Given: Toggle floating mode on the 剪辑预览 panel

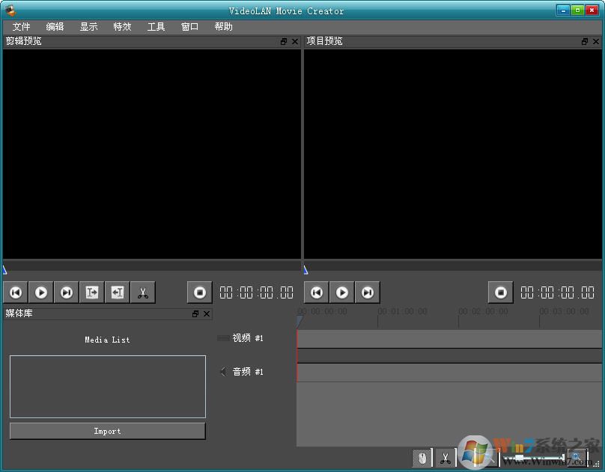Looking at the screenshot, I should click(285, 41).
